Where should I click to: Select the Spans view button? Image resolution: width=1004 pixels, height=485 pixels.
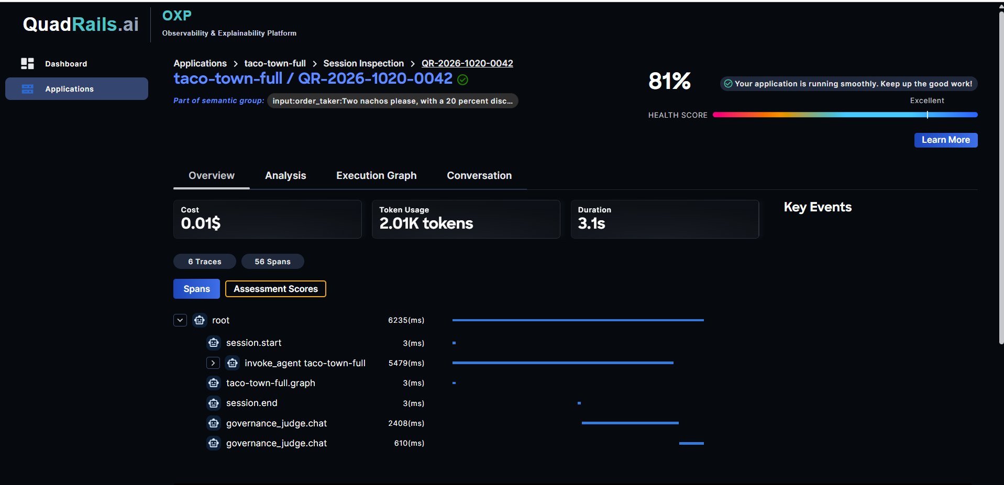[x=196, y=289]
